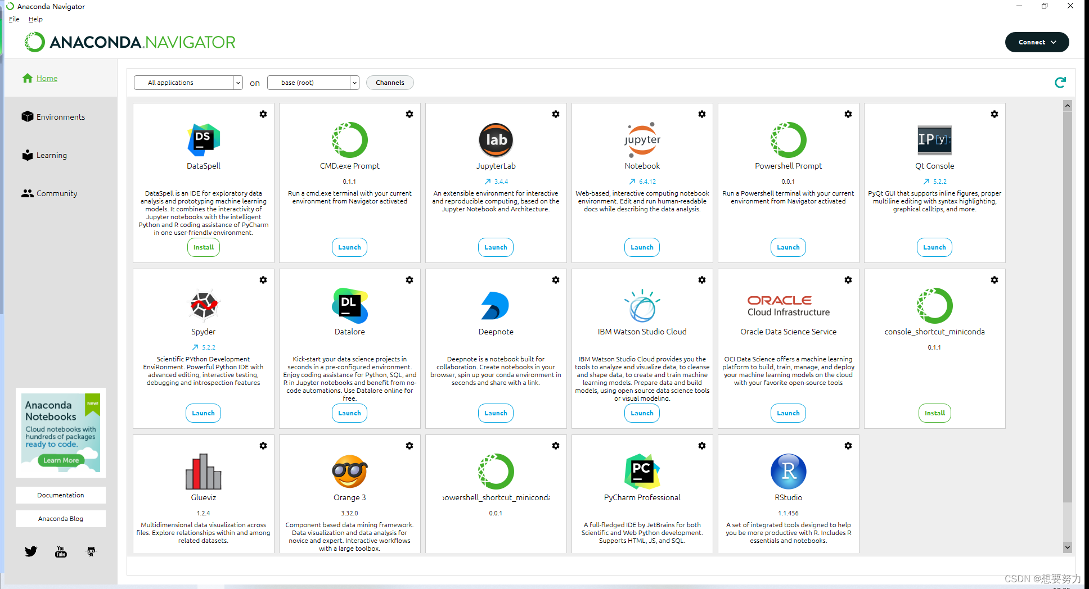Launch CMD.exe Prompt

tap(350, 247)
